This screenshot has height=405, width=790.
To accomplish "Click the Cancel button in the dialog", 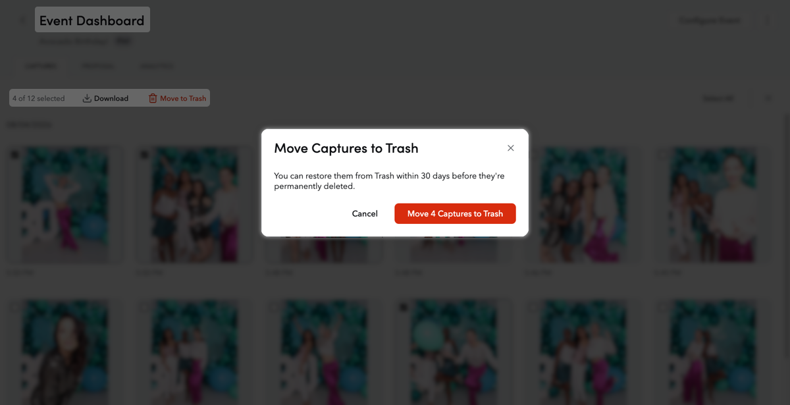I will click(x=365, y=213).
